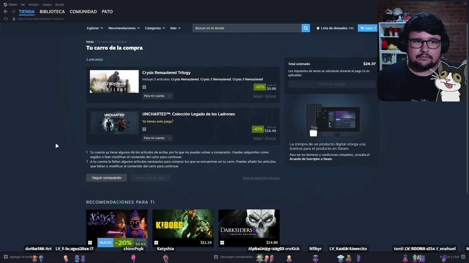This screenshot has height=263, width=469.
Task: Click the magnifier search button
Action: [306, 28]
